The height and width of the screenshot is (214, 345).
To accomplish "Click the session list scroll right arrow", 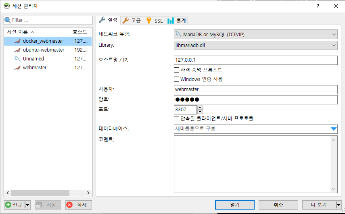I will 88,193.
